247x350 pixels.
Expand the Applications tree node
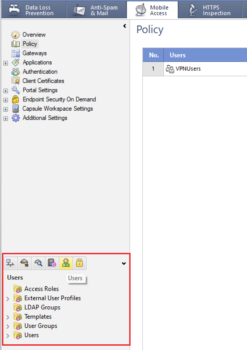coord(6,63)
